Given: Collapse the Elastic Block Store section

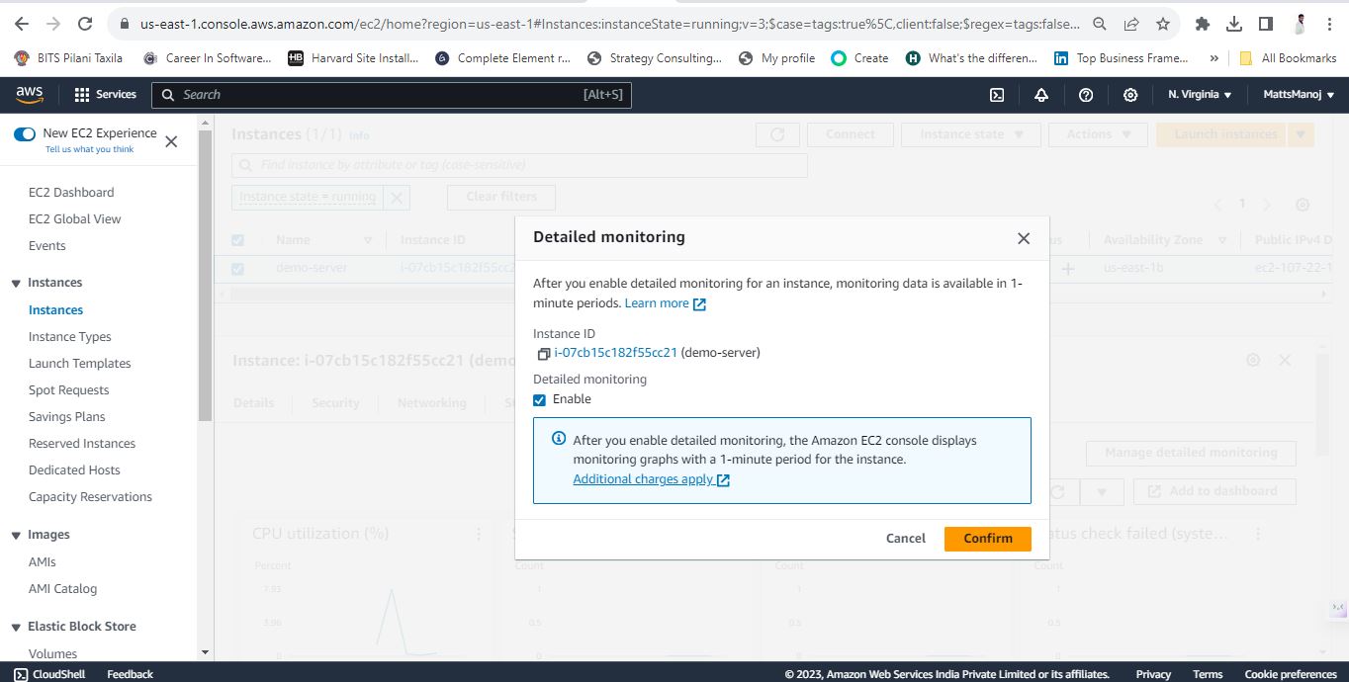Looking at the screenshot, I should coord(16,628).
